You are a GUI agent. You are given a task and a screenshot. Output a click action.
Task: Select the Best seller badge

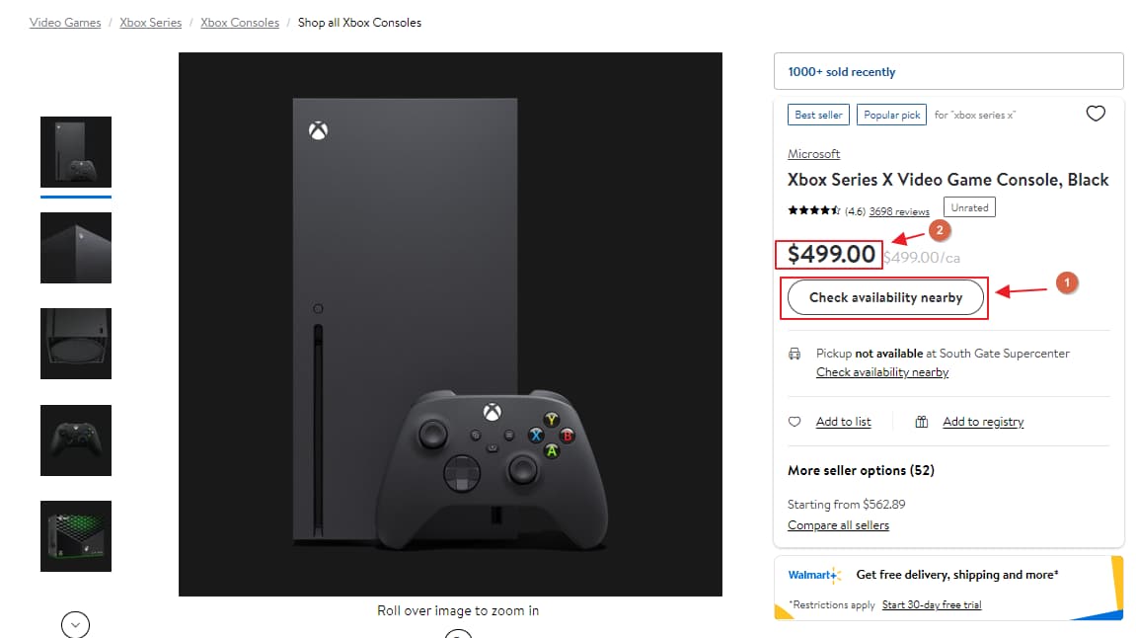click(x=817, y=114)
